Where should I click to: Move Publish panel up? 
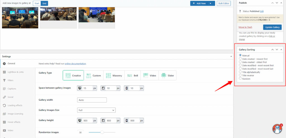273,3
